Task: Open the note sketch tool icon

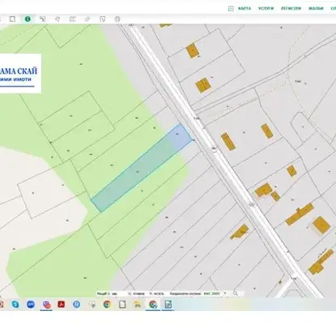Action: (x=102, y=19)
